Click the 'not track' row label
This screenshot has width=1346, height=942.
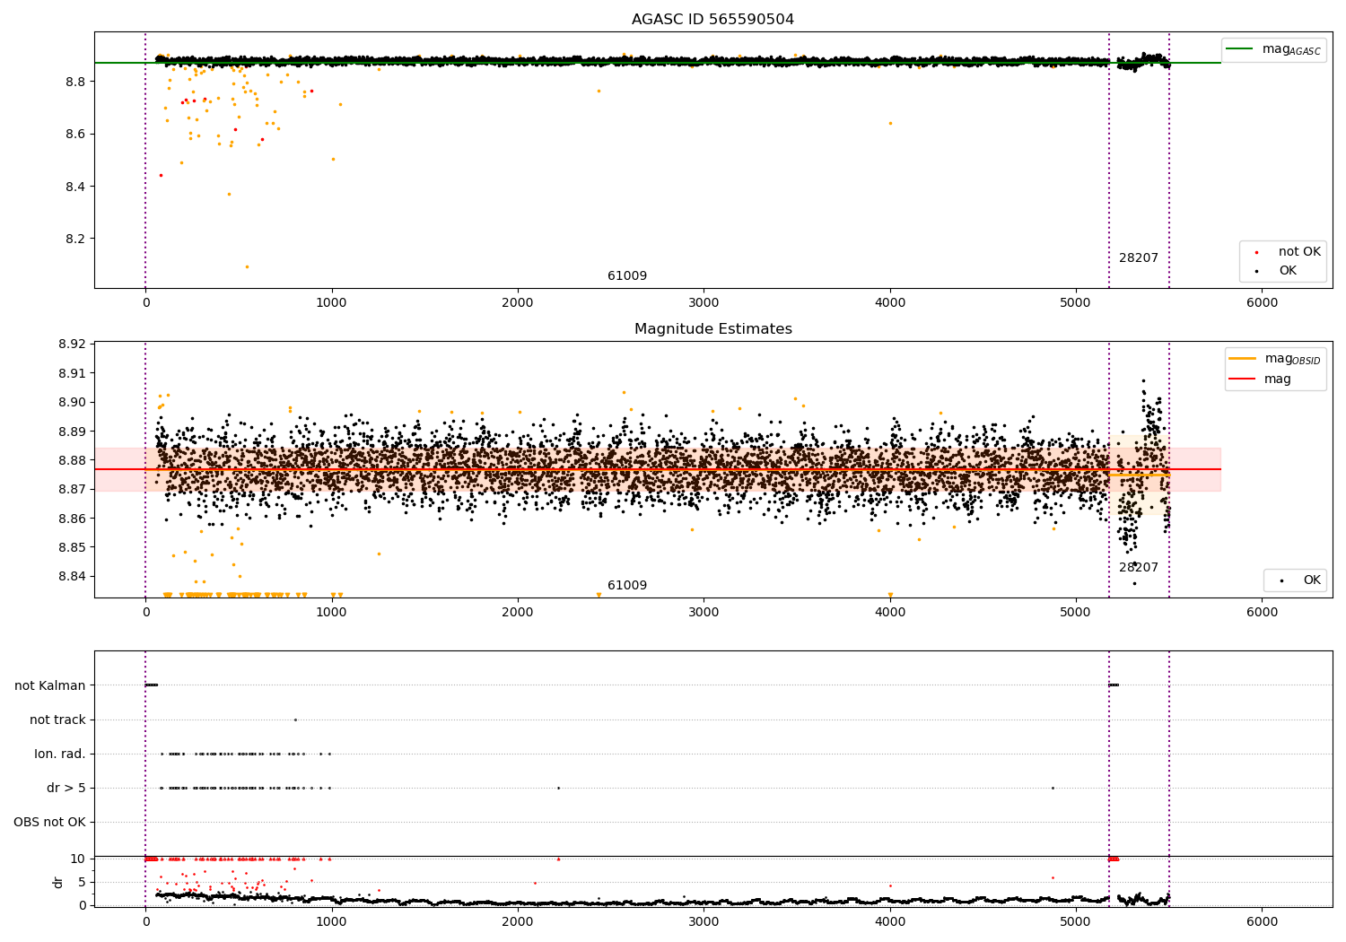(x=57, y=720)
